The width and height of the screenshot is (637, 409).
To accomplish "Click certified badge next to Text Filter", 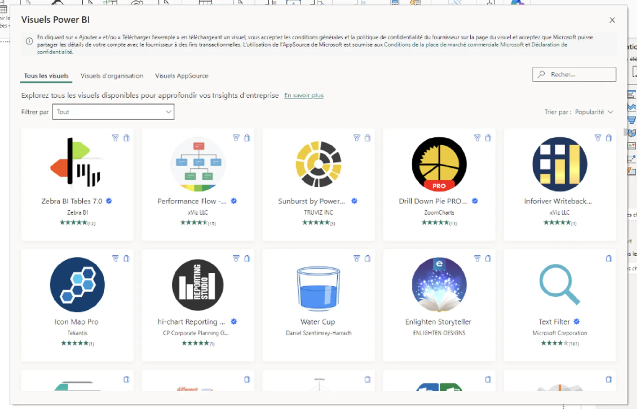I will pos(577,321).
